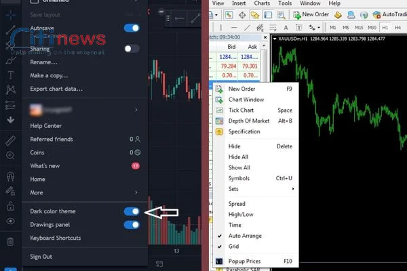Open the MetaTrader Tools menu
The width and height of the screenshot is (407, 271).
(x=285, y=3)
